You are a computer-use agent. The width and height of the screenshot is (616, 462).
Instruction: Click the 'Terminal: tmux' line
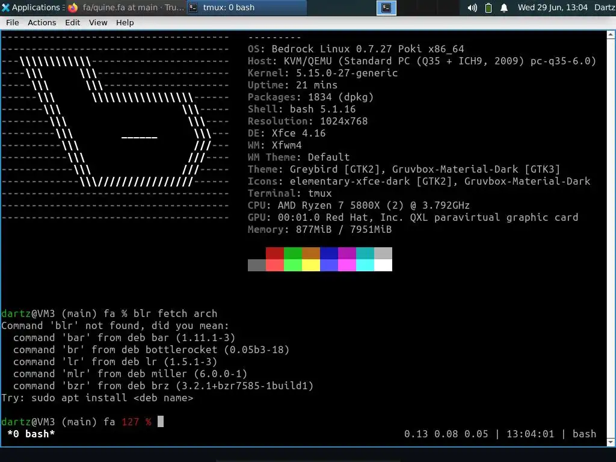(289, 193)
